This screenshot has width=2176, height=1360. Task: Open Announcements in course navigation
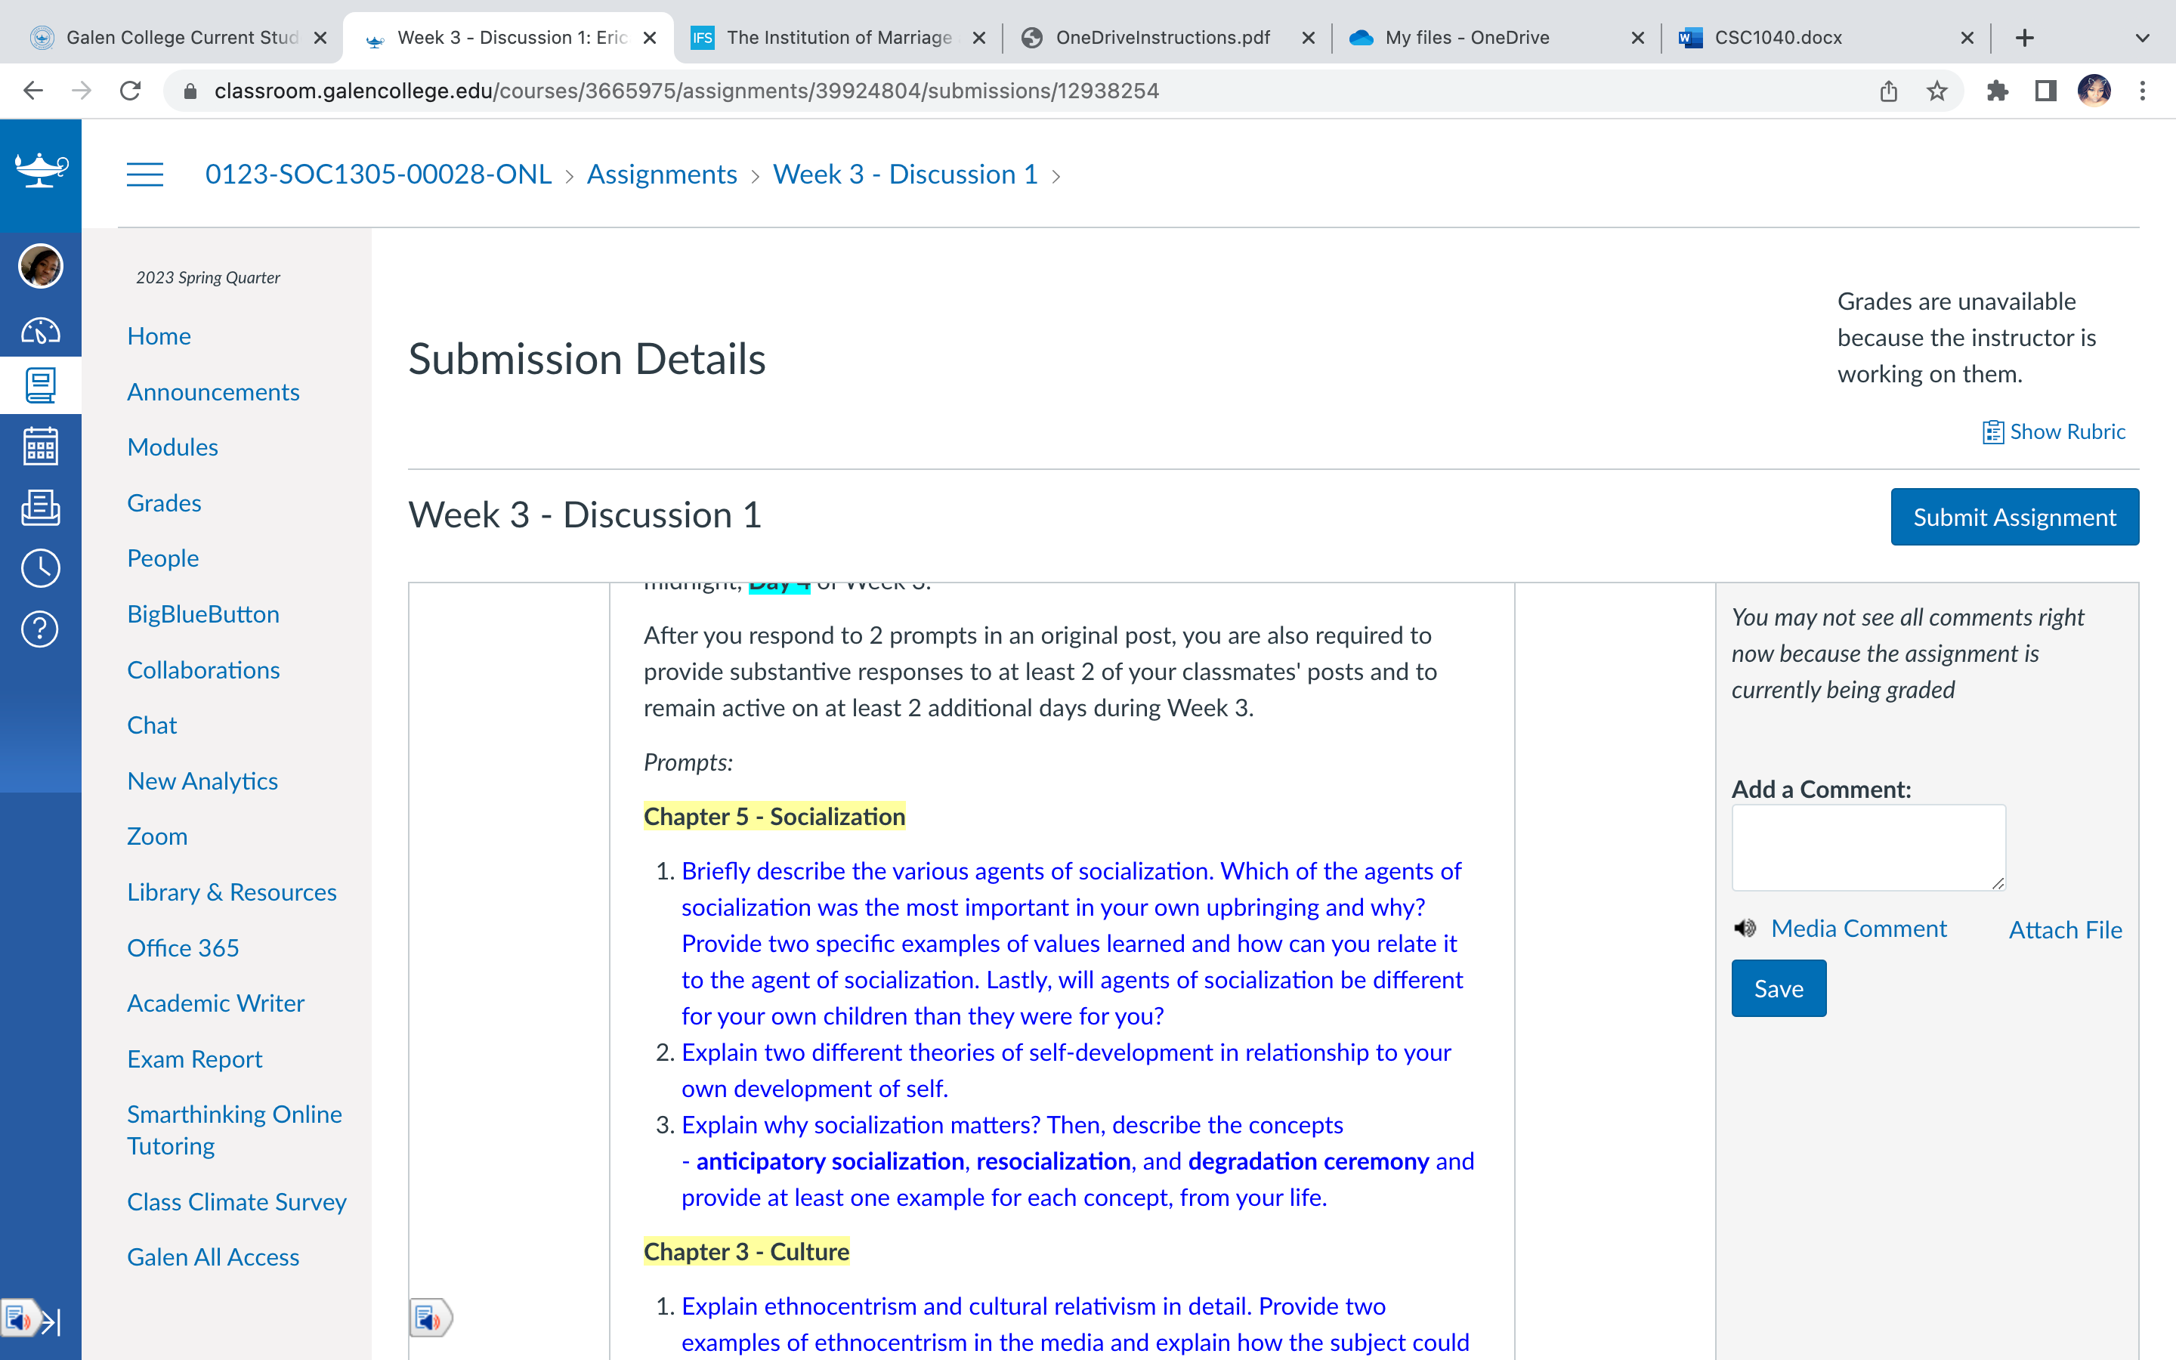click(x=213, y=392)
